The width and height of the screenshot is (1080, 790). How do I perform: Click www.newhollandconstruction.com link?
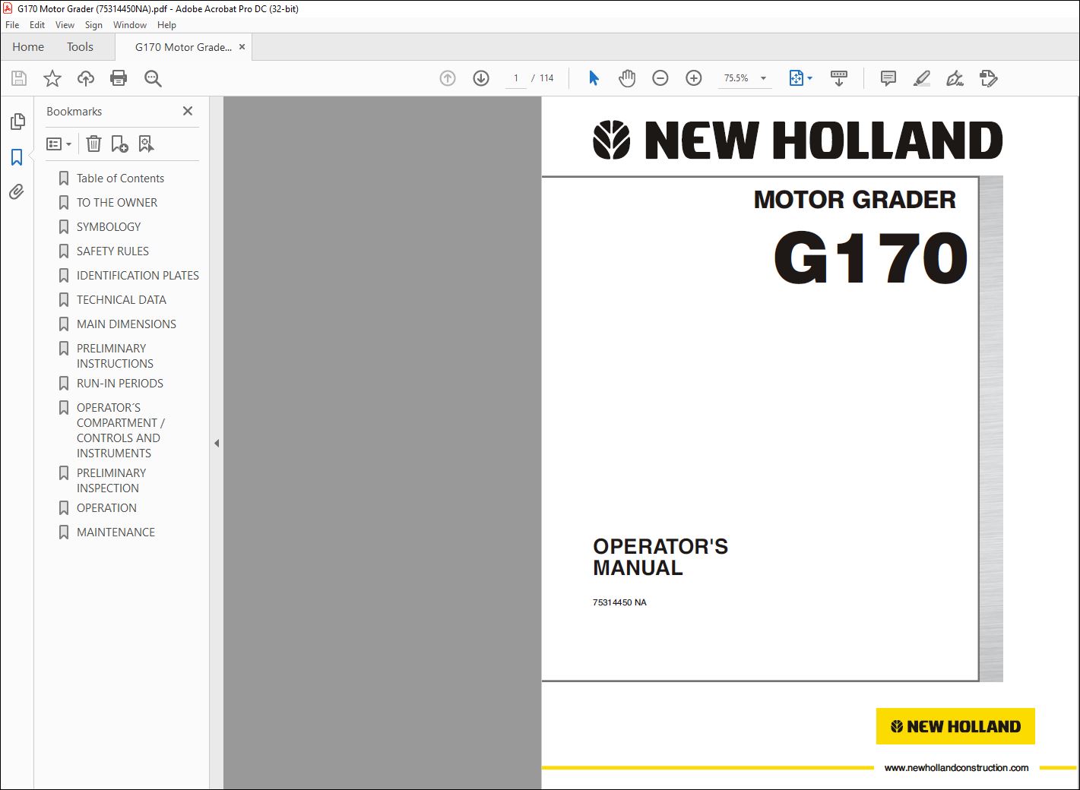(x=956, y=768)
